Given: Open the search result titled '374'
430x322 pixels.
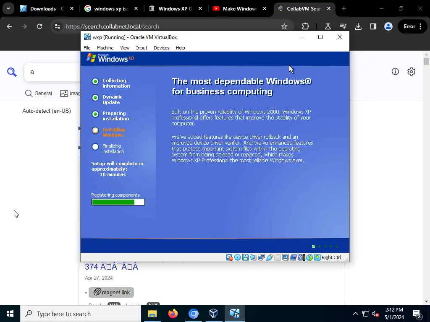Looking at the screenshot, I should coord(111,266).
